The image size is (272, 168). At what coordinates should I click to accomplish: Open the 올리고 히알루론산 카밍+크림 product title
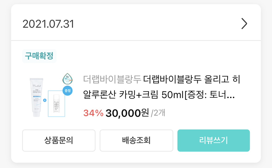(x=191, y=79)
